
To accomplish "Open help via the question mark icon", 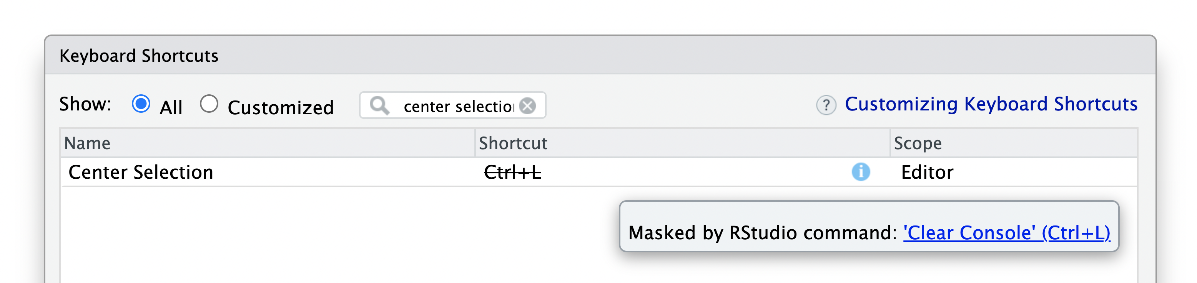I will [826, 105].
